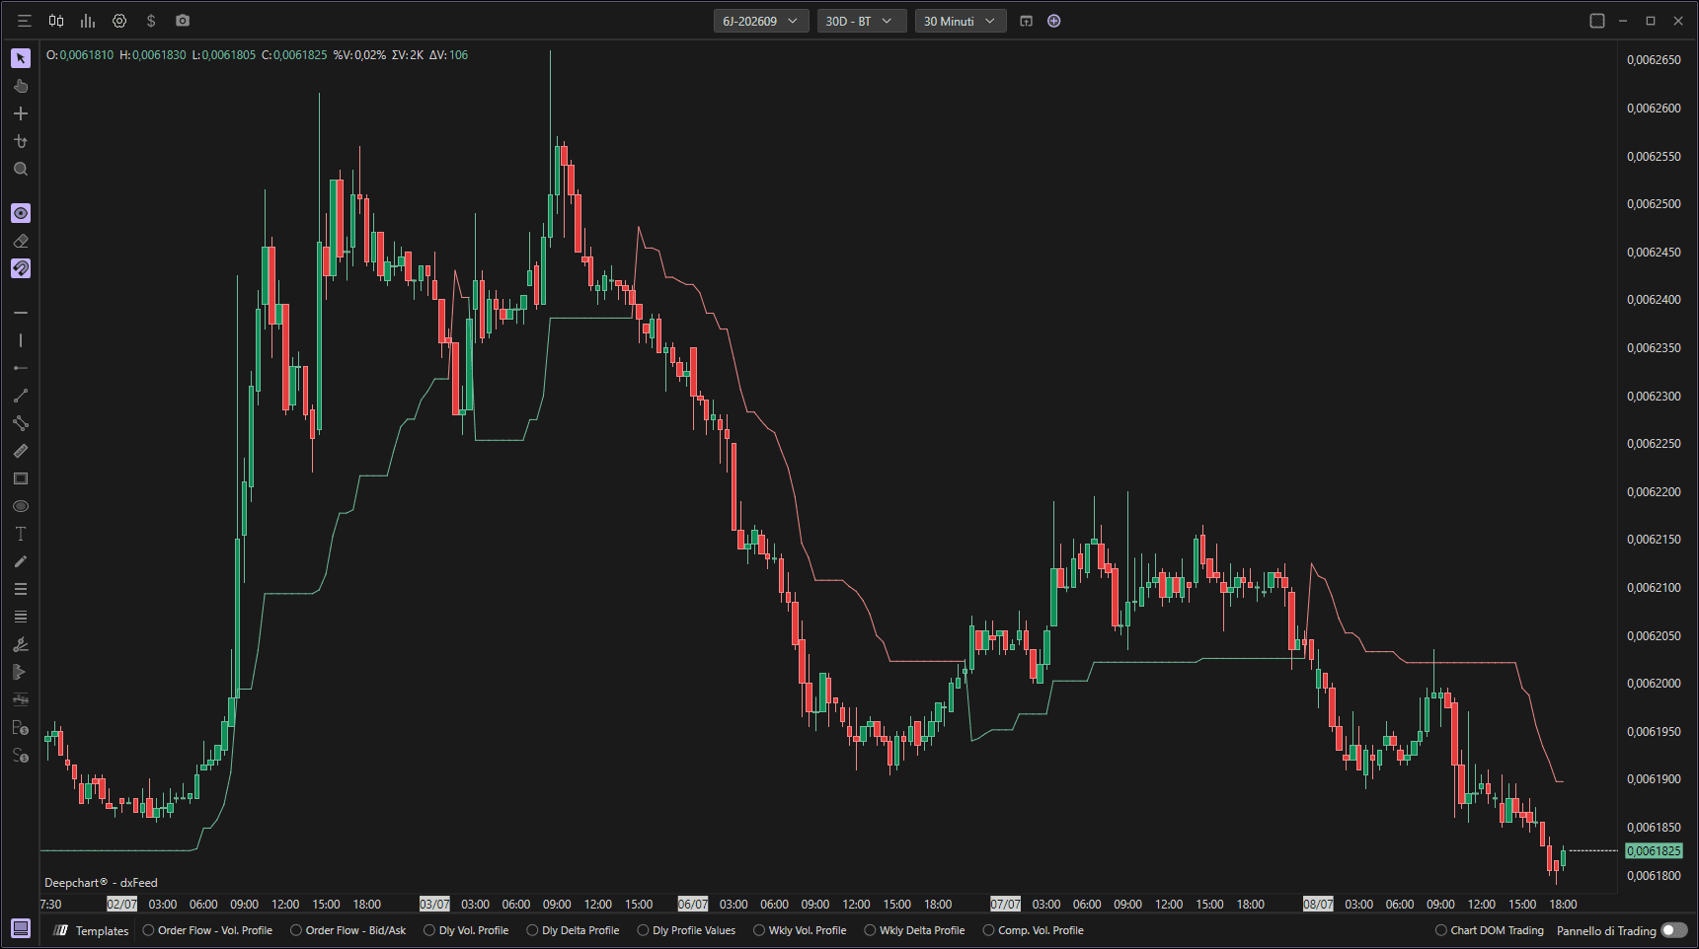Select Dly Vol. Profile template
1699x949 pixels.
coord(466,930)
